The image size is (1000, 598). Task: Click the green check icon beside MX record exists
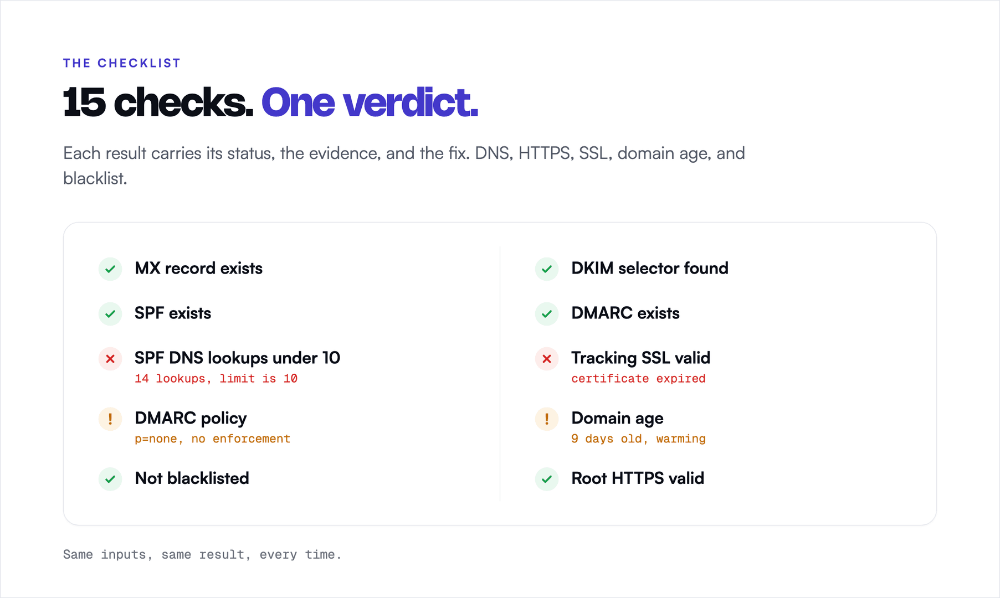110,269
